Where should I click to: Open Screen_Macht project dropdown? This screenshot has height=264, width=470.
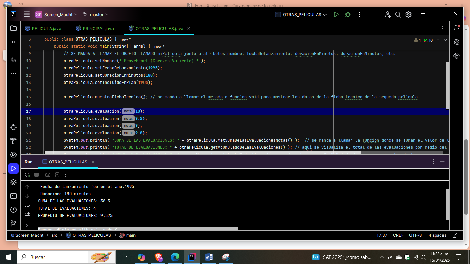[x=56, y=14]
